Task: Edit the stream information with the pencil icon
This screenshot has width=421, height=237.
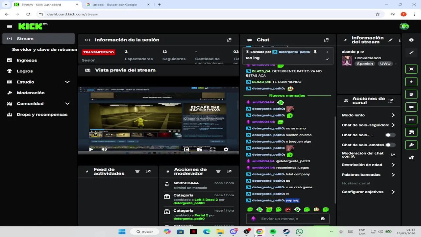Action: tap(390, 40)
